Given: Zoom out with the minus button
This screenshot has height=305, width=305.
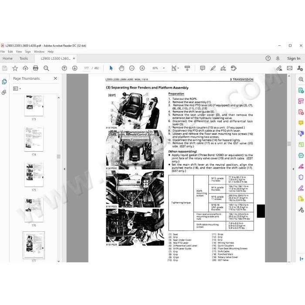Looking at the screenshot, I should coord(132,68).
